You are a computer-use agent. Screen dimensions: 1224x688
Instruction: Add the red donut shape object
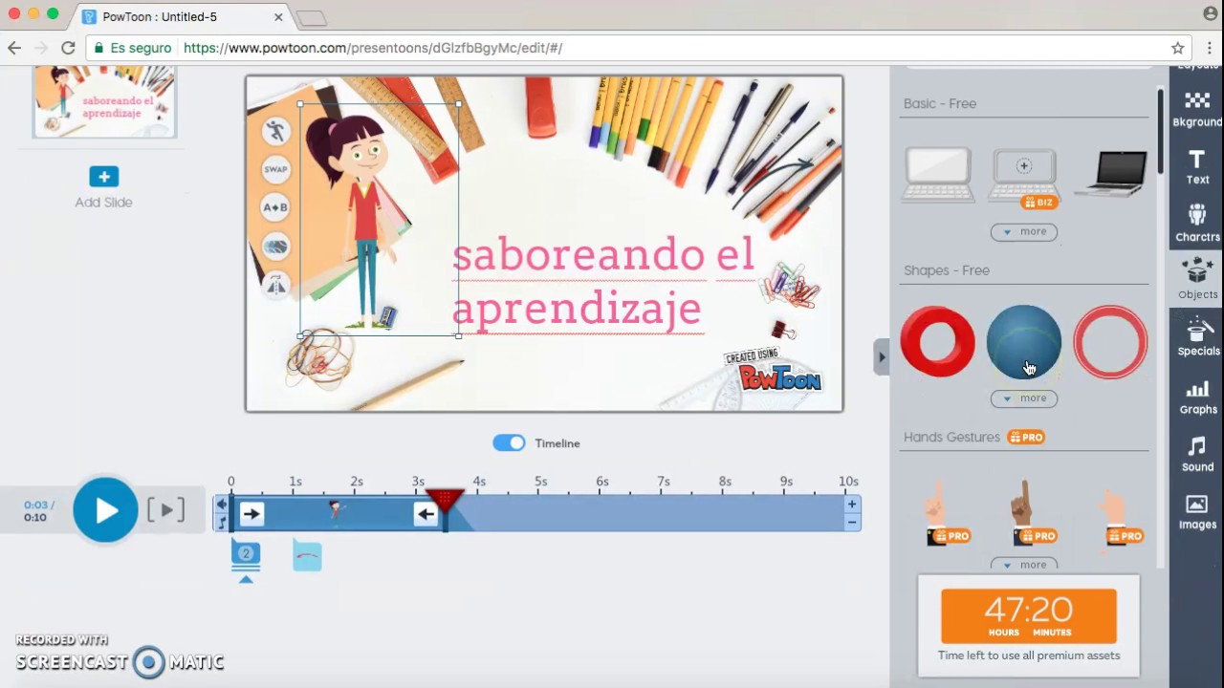coord(937,341)
